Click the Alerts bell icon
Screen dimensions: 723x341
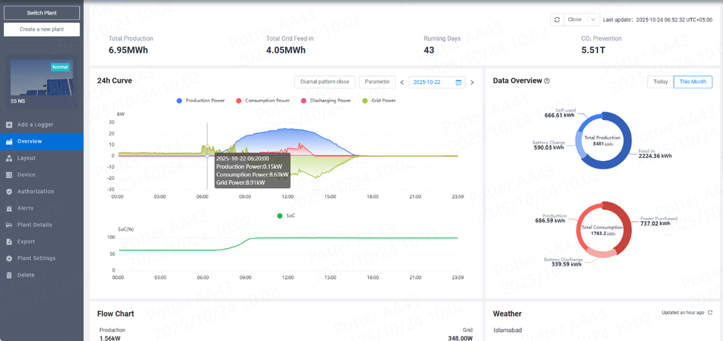tap(9, 208)
